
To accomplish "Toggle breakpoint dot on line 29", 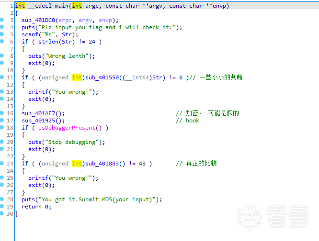I will pos(2,206).
